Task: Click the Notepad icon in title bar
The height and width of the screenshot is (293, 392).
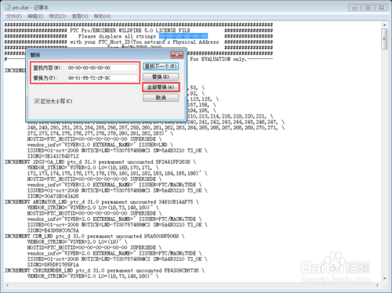Action: [x=8, y=7]
